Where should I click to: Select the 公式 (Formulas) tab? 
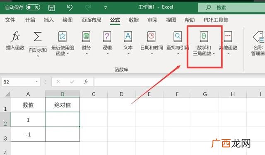(x=115, y=20)
